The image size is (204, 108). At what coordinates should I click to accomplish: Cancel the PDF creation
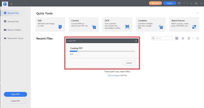(129, 63)
